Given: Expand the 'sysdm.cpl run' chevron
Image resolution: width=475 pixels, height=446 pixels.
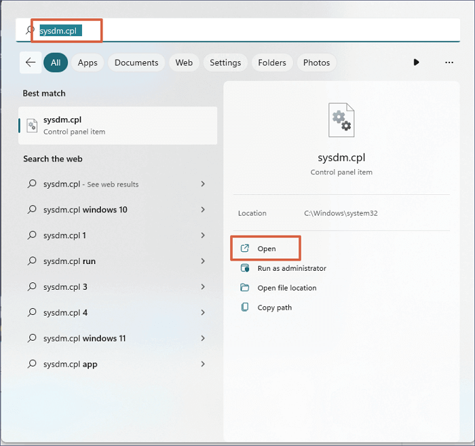Looking at the screenshot, I should pos(203,261).
